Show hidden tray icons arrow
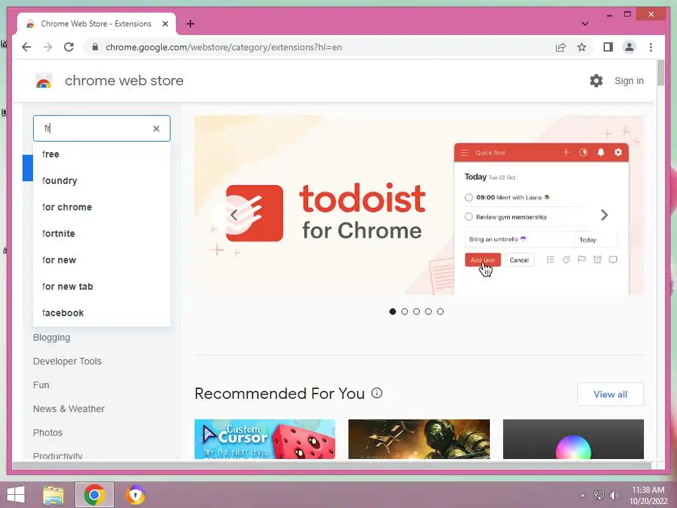 (x=582, y=495)
